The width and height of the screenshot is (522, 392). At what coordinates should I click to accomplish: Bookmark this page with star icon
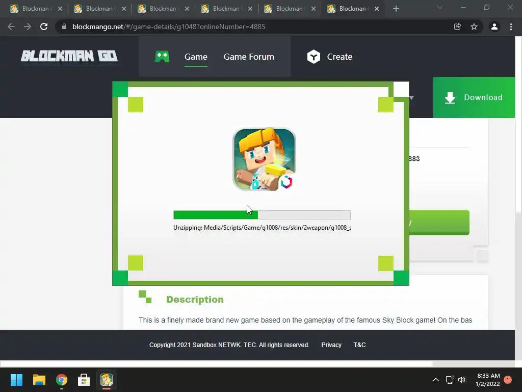(x=474, y=27)
